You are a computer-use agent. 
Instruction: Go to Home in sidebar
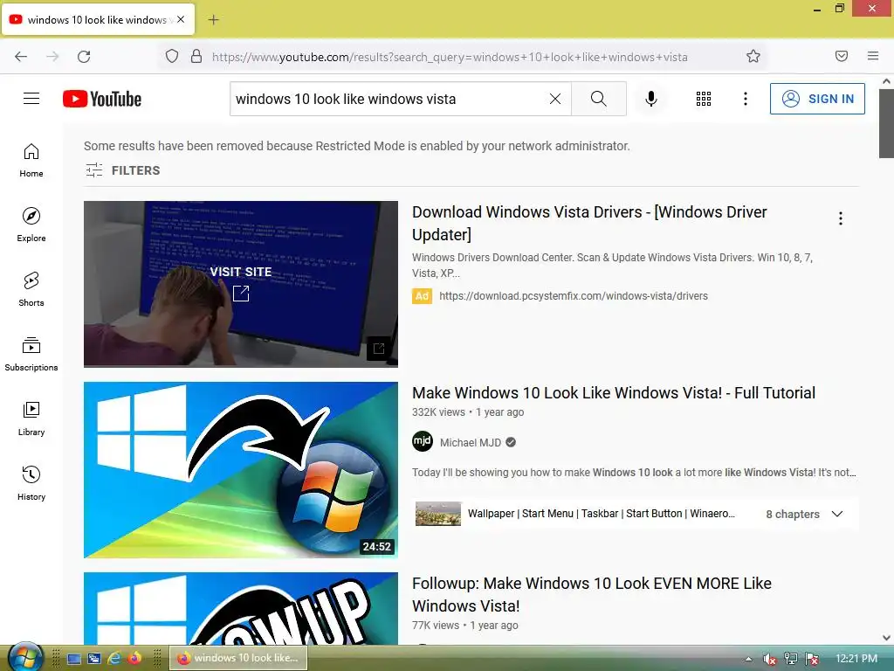[31, 161]
